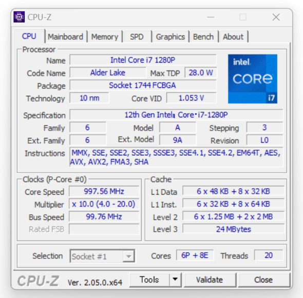Click the Stepping value 3
Image resolution: width=303 pixels, height=298 pixels.
tap(264, 128)
